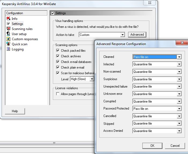
Task: Select Logging in the Configuration list
Action: [18, 49]
